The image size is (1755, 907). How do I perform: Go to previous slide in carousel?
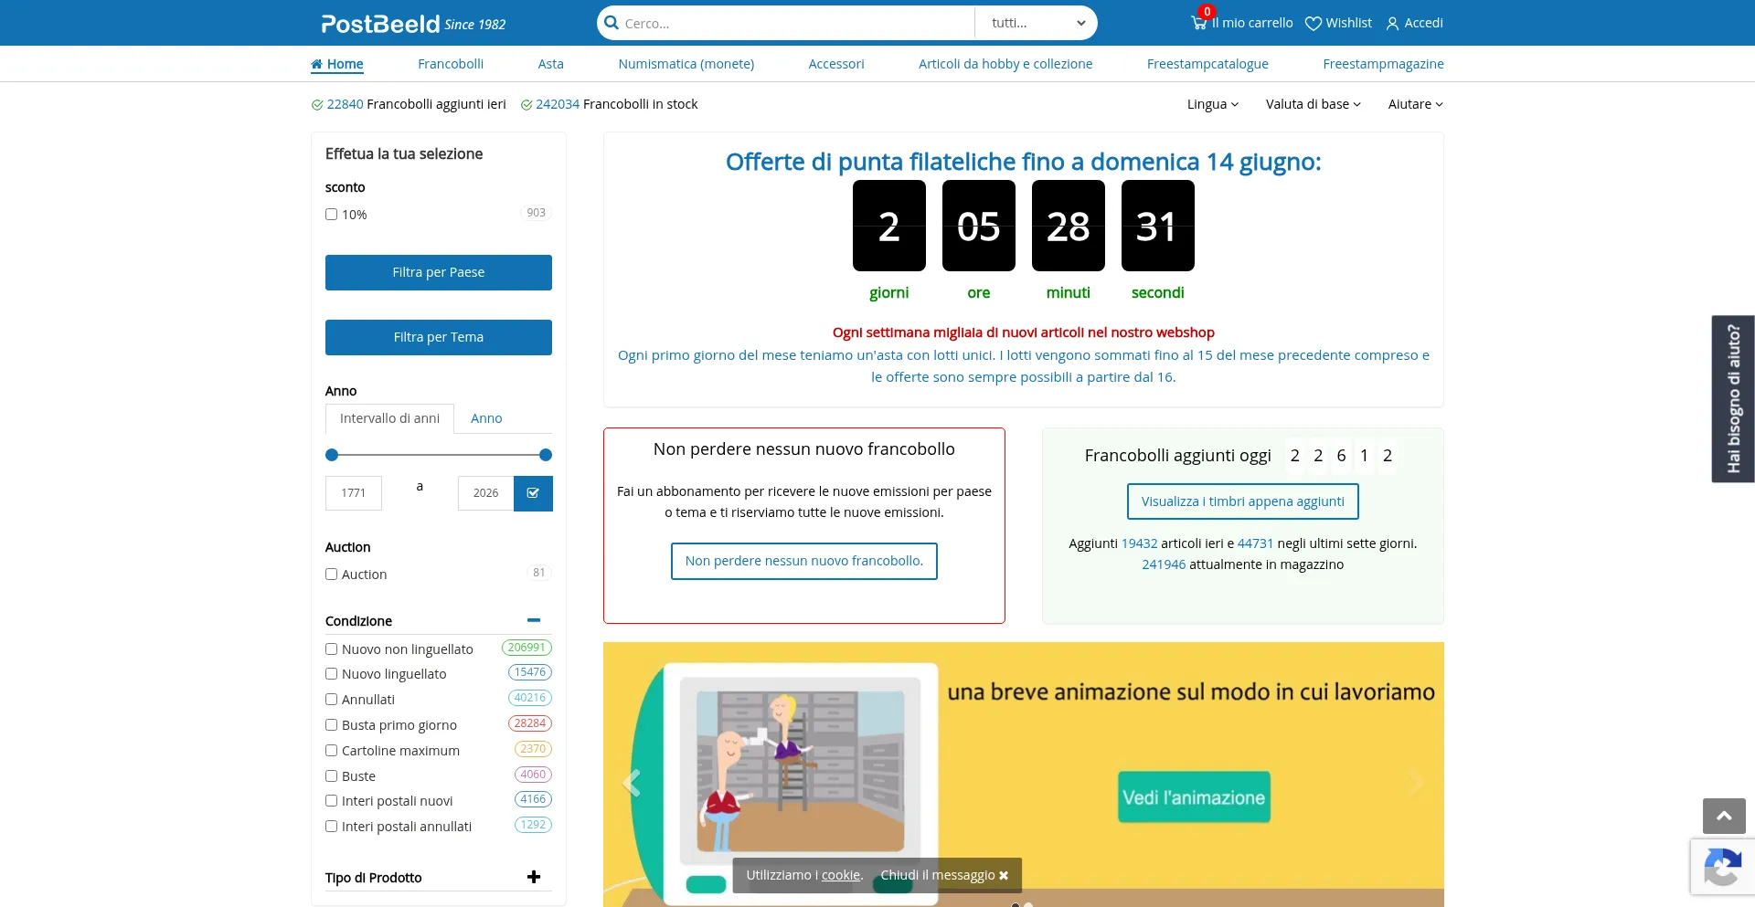pyautogui.click(x=631, y=783)
